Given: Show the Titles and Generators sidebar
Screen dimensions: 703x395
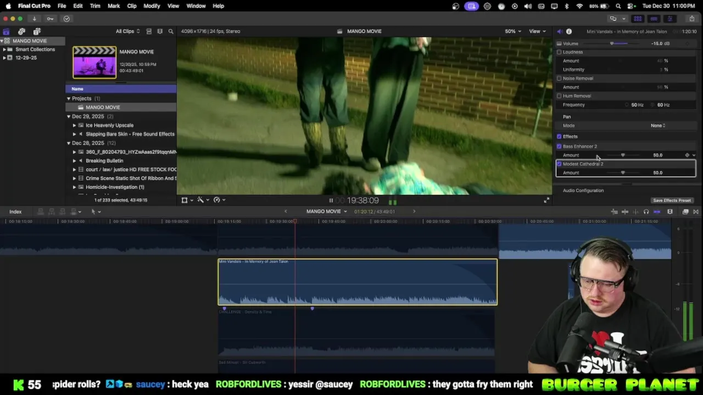Looking at the screenshot, I should [37, 31].
